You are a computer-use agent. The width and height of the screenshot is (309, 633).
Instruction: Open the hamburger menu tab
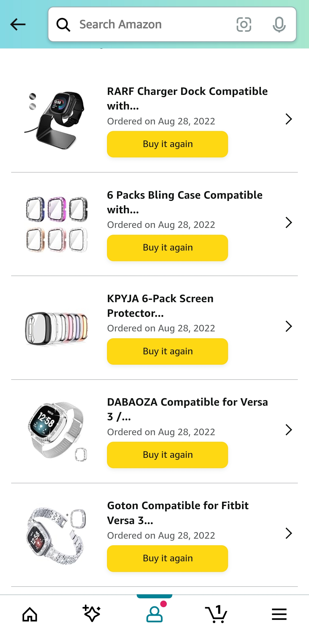click(x=279, y=614)
